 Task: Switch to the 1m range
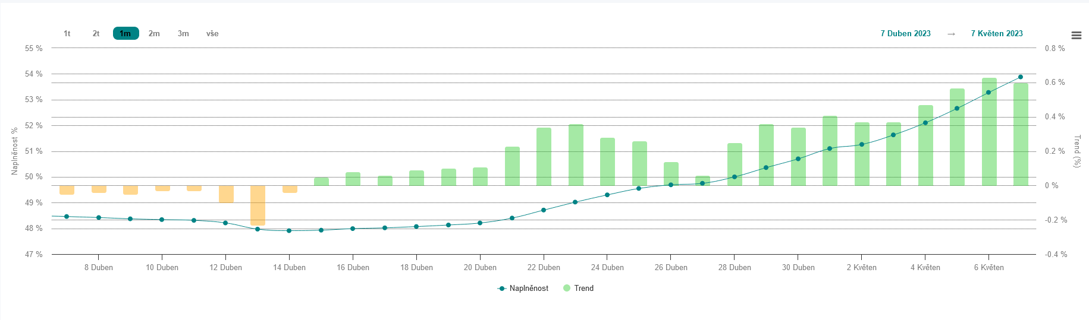125,34
